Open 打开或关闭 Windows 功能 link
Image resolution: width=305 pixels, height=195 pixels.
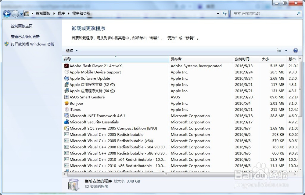pyautogui.click(x=33, y=44)
